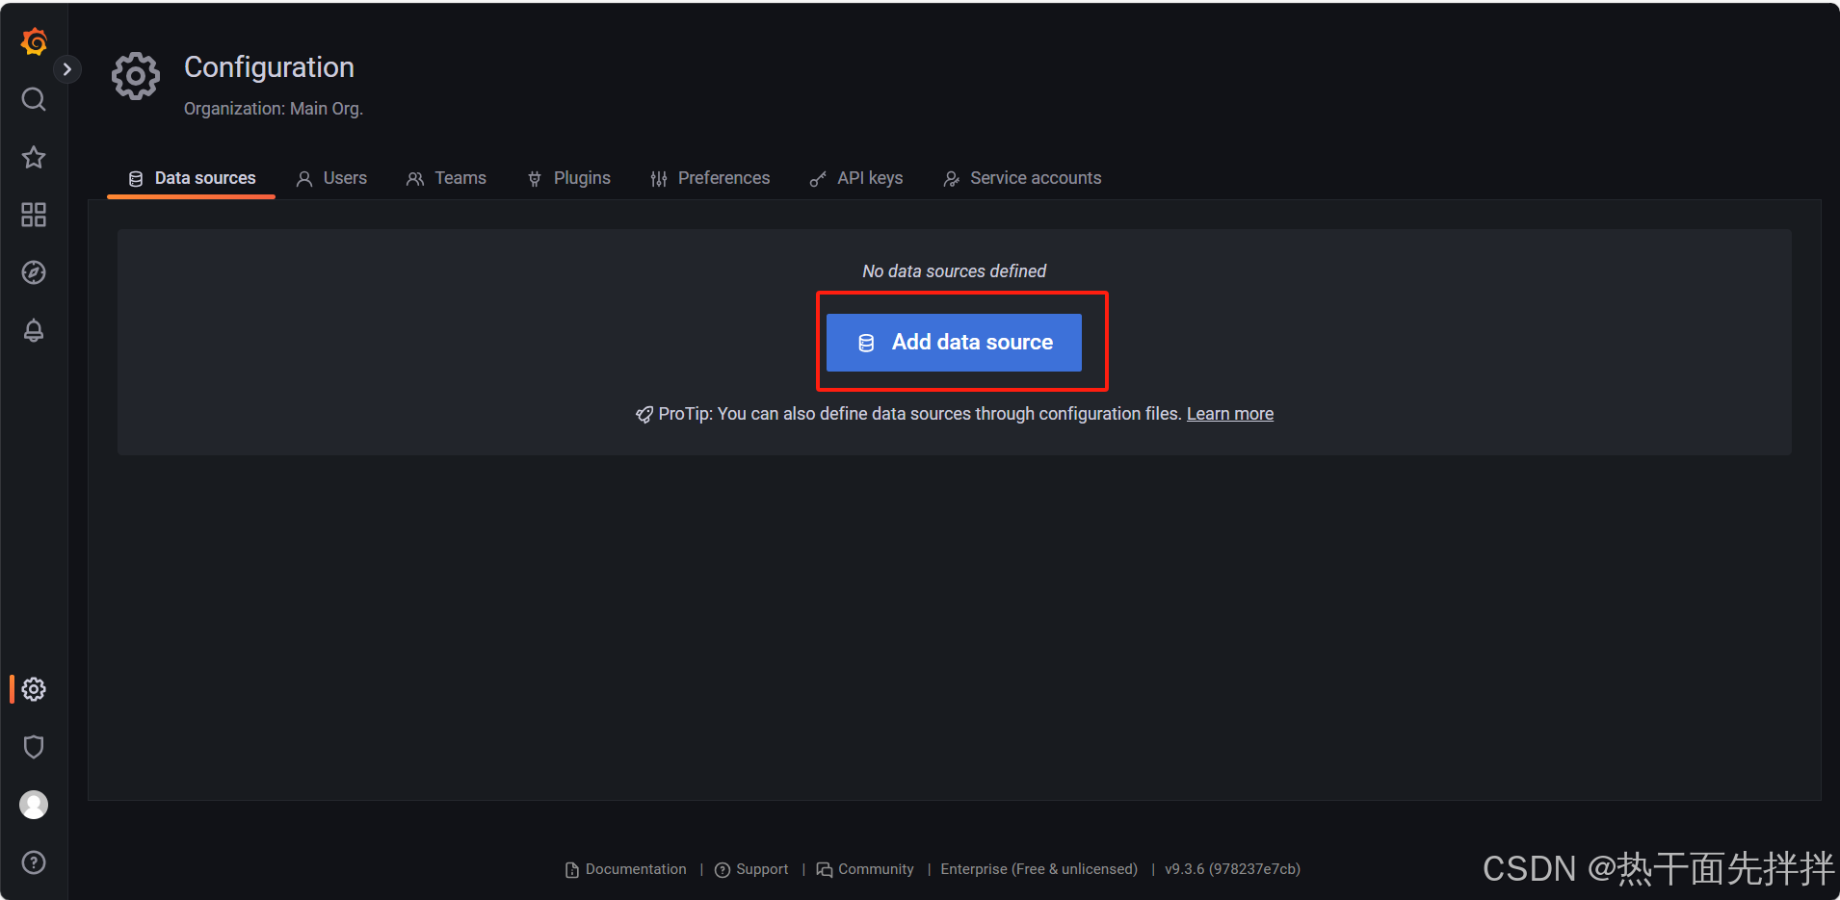The height and width of the screenshot is (900, 1840).
Task: Open the Preferences tab
Action: click(x=710, y=178)
